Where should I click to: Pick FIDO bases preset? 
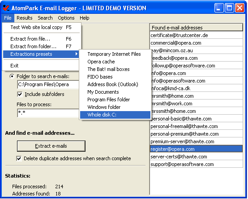[x=115, y=77]
